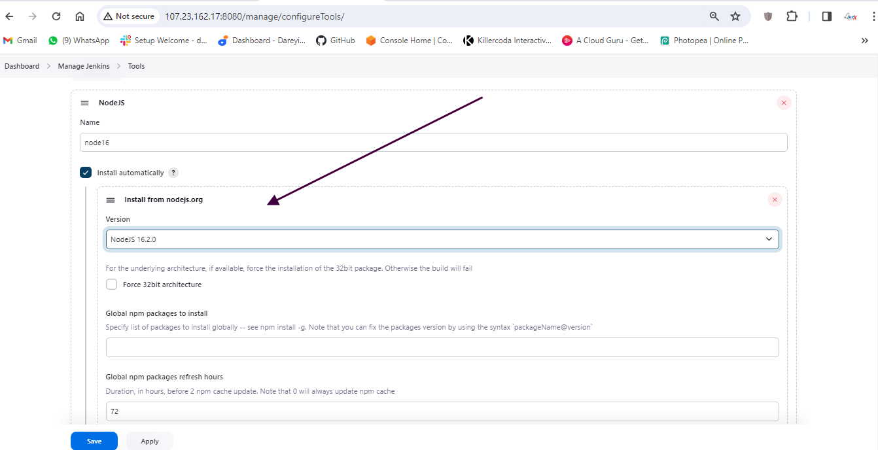Click the Global npm packages to install field
The image size is (878, 450).
coord(442,347)
